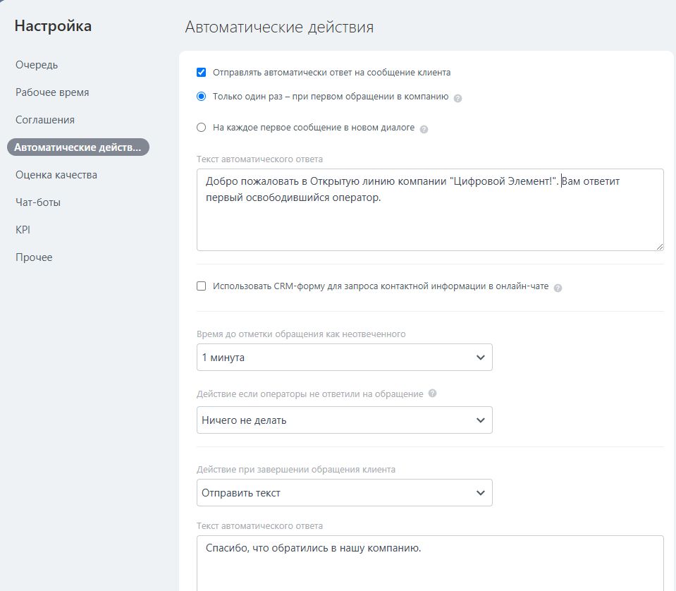Show hint for "Действие если операторы не ответили"

coord(433,394)
